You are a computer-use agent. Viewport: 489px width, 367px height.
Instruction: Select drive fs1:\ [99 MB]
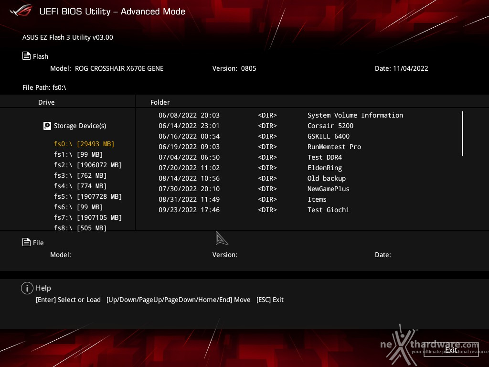78,154
